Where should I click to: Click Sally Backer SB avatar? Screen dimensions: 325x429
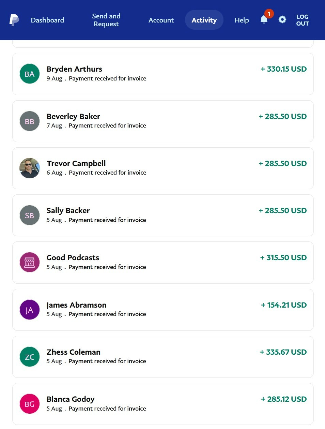coord(30,215)
